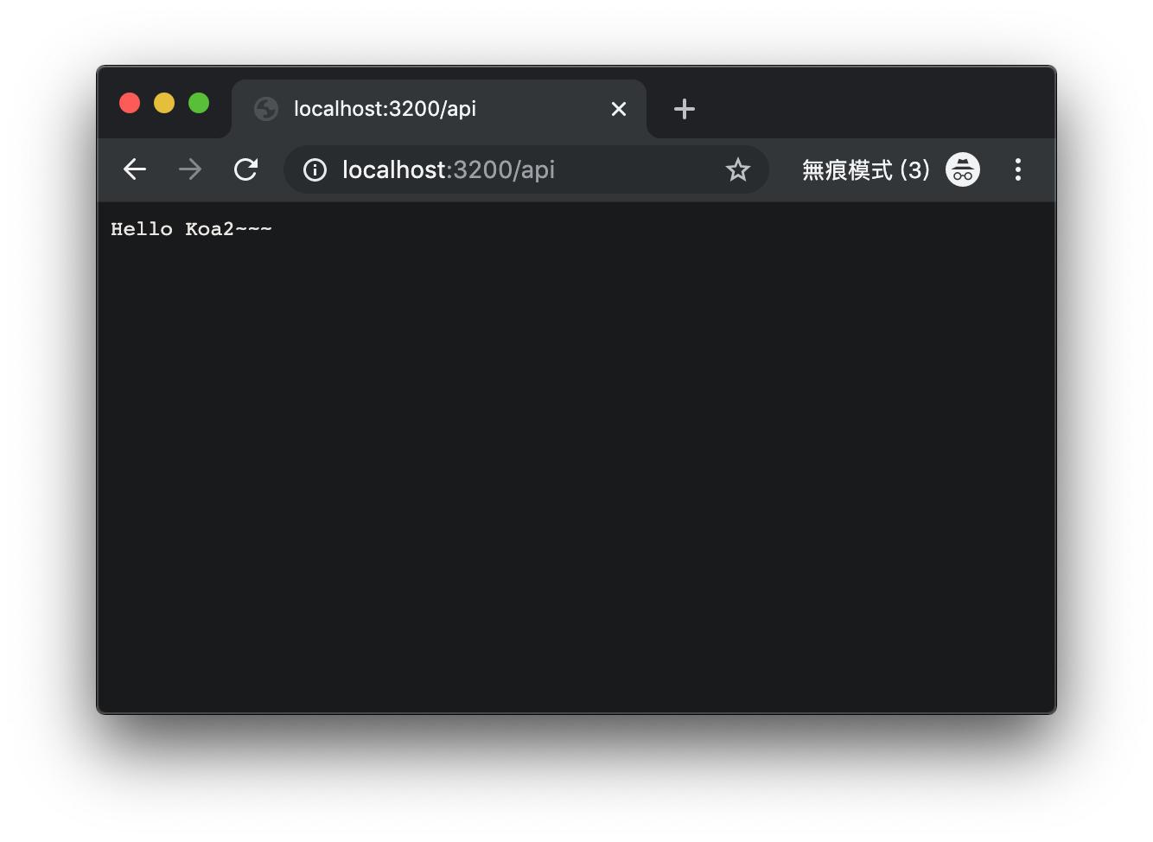Go back to the previous page
The width and height of the screenshot is (1153, 842).
(135, 169)
